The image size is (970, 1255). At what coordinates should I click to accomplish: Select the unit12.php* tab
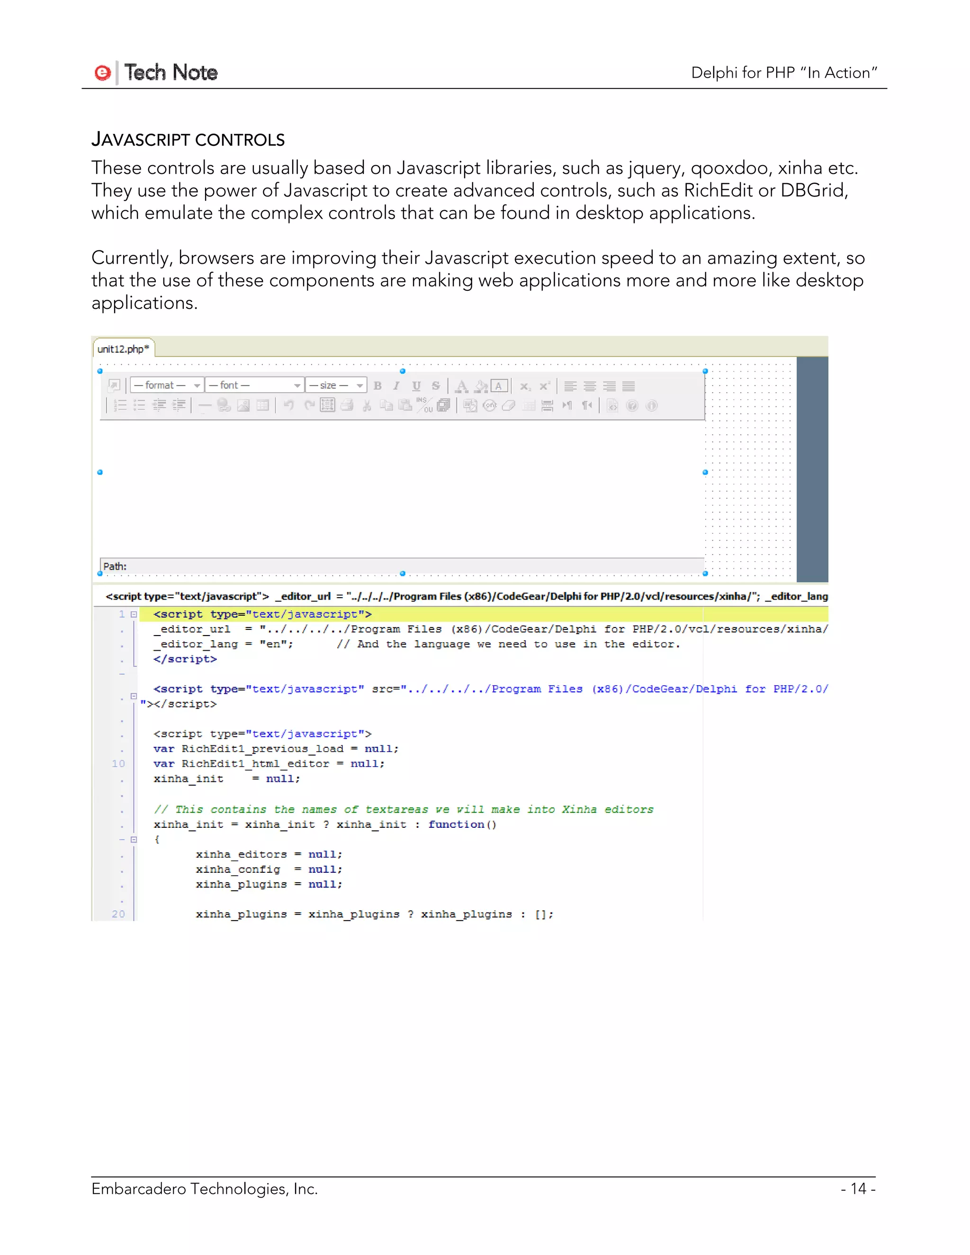pos(124,349)
